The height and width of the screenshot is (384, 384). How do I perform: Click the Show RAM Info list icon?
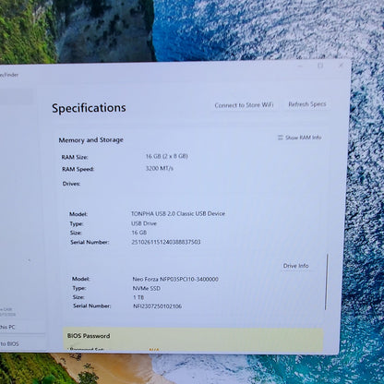[x=281, y=138]
